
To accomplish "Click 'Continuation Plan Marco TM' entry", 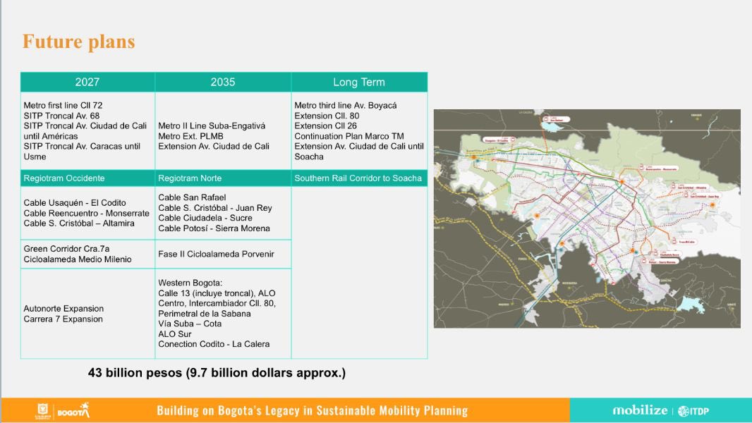I will pos(349,136).
